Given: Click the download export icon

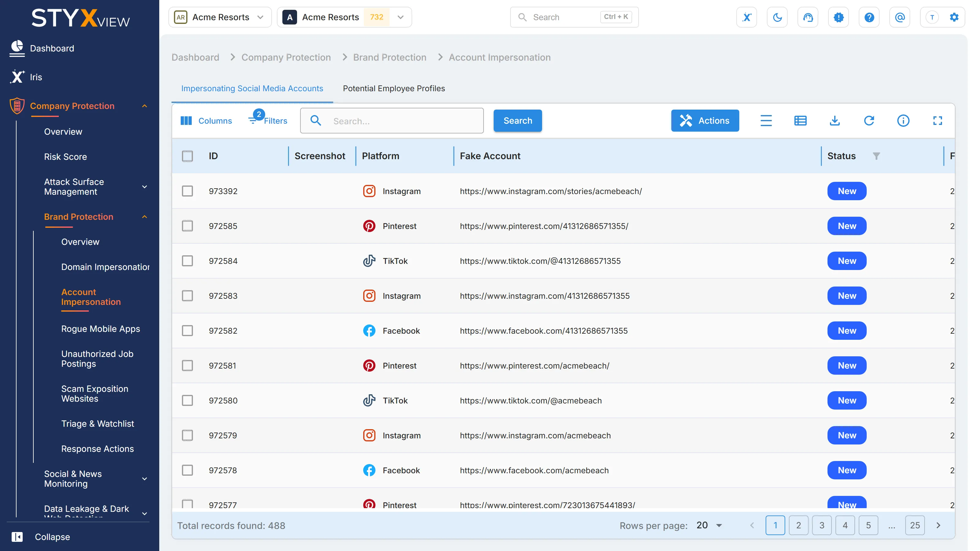Looking at the screenshot, I should click(835, 121).
